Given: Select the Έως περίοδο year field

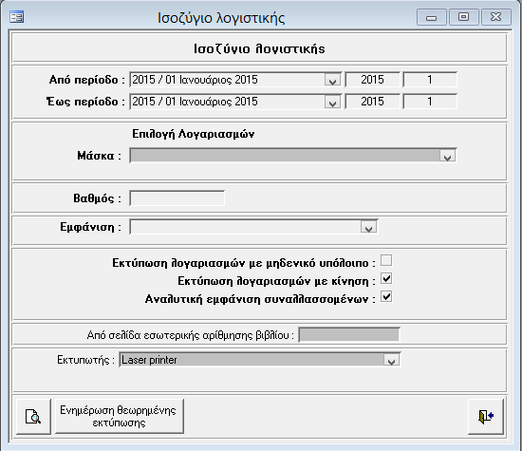Looking at the screenshot, I should tap(373, 102).
